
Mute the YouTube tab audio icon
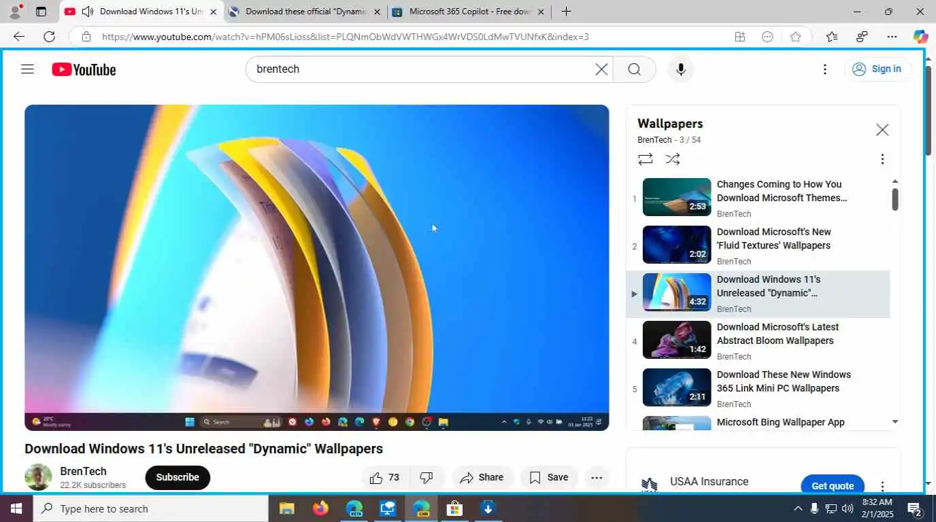click(x=87, y=12)
